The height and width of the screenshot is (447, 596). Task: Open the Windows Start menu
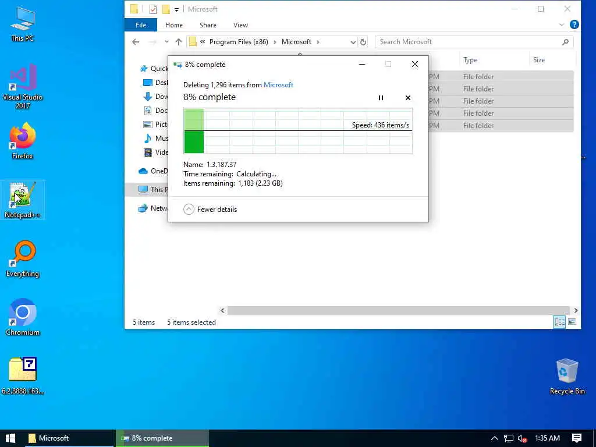coord(10,438)
